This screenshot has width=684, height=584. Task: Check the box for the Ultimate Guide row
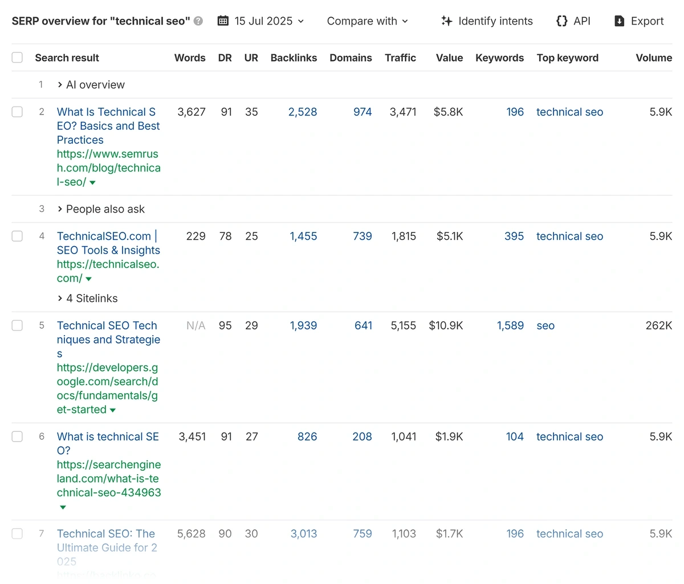point(17,533)
